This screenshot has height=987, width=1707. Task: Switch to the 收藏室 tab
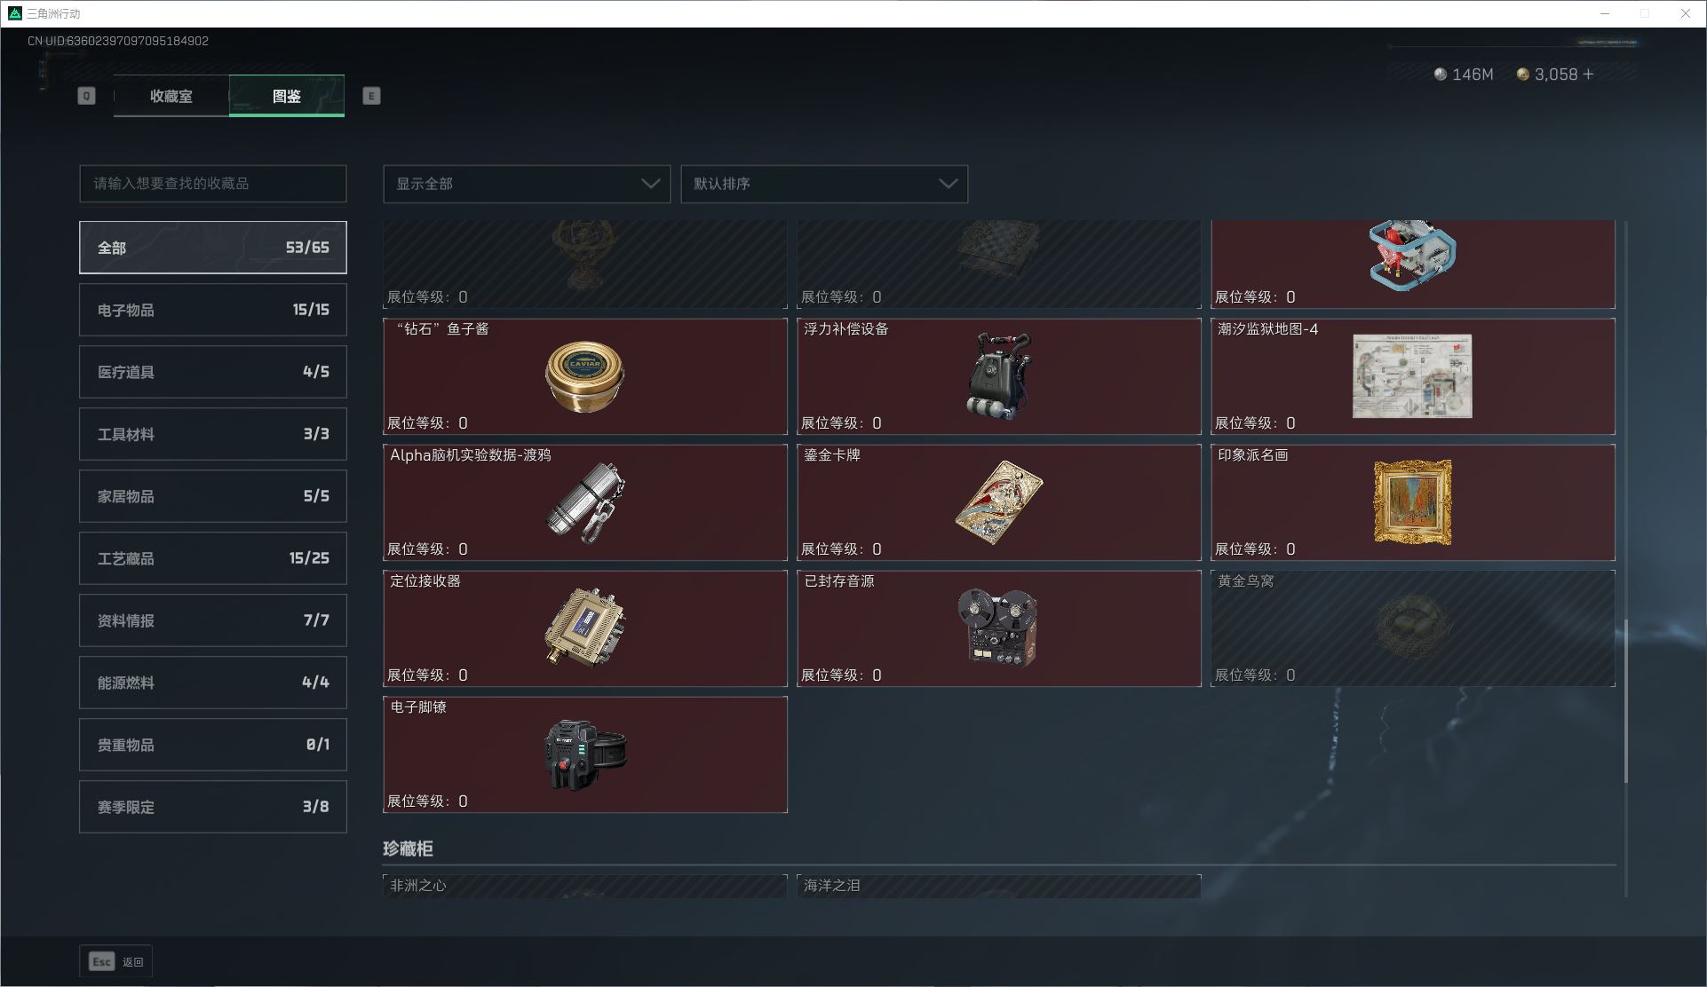tap(171, 96)
